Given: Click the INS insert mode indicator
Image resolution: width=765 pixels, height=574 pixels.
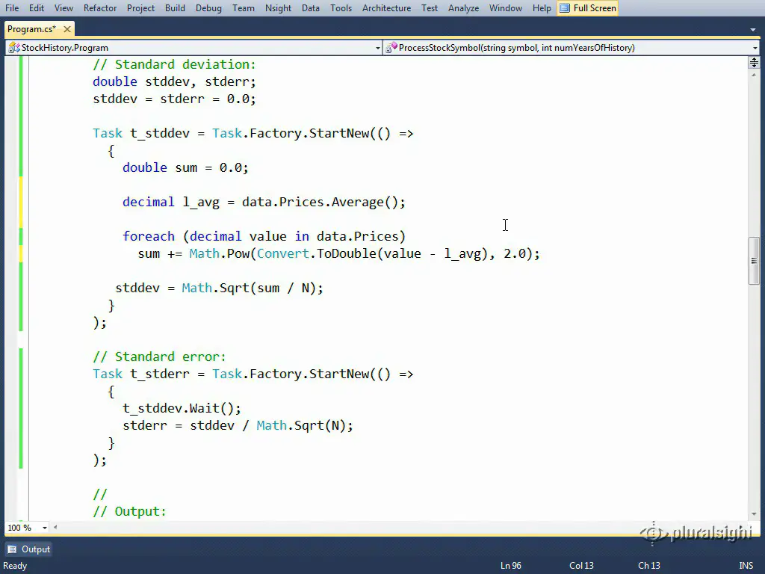Looking at the screenshot, I should click(746, 566).
